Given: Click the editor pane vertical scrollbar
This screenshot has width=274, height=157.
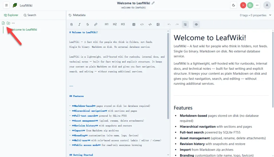Looking at the screenshot, I should pyautogui.click(x=168, y=76).
